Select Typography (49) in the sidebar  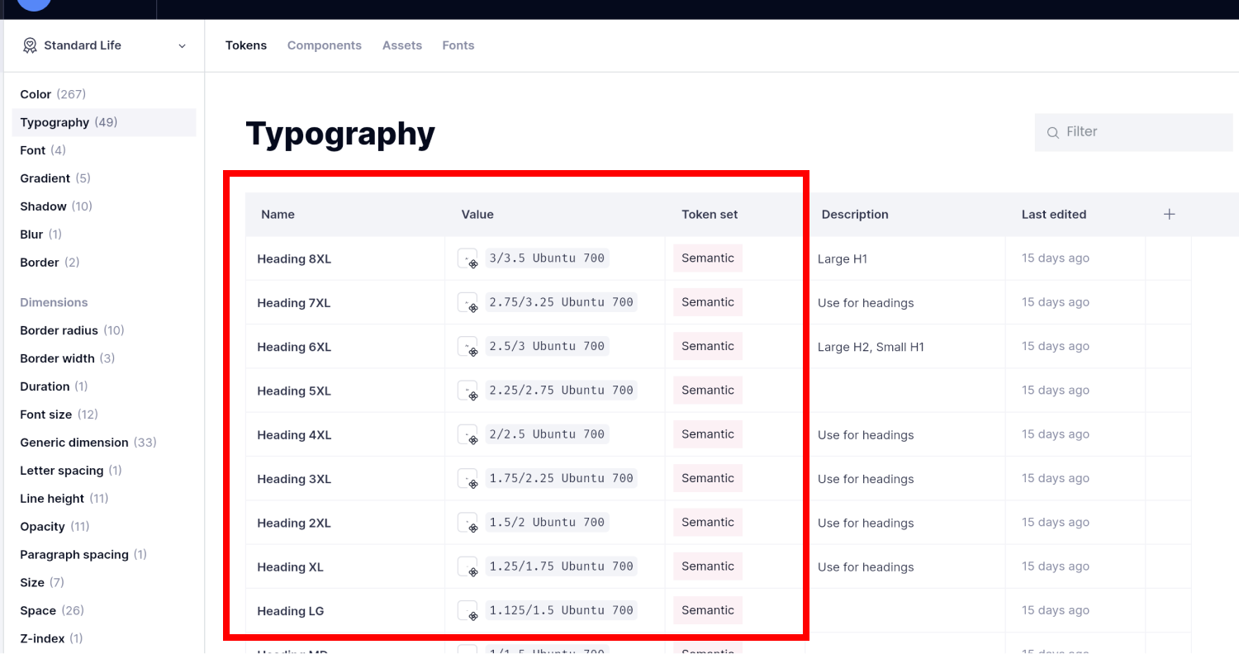104,122
